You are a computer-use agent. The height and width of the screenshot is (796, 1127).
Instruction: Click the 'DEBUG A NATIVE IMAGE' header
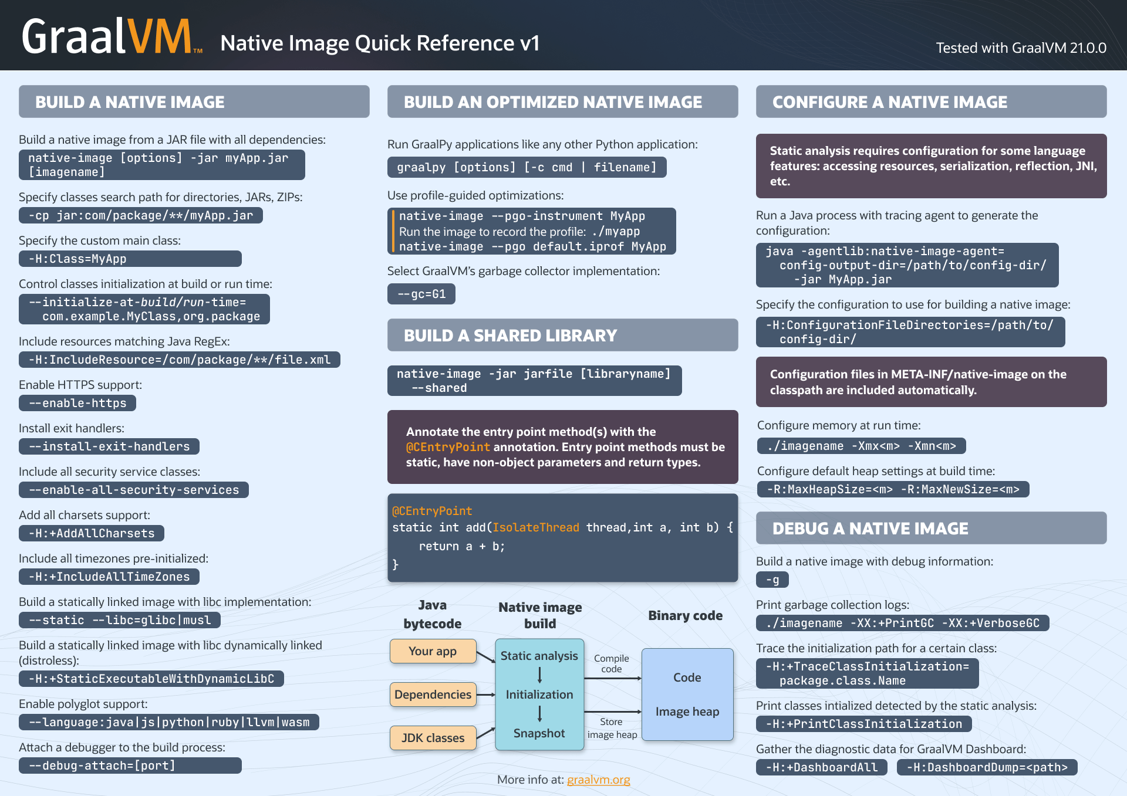931,528
